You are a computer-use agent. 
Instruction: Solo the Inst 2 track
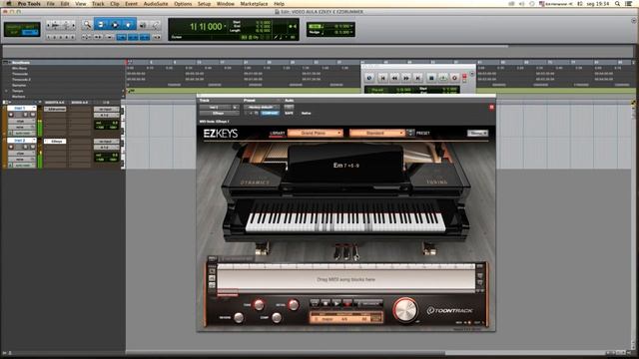(x=26, y=147)
